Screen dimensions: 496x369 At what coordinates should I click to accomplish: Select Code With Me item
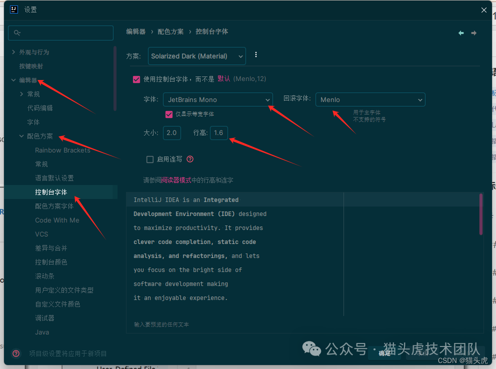tap(57, 220)
